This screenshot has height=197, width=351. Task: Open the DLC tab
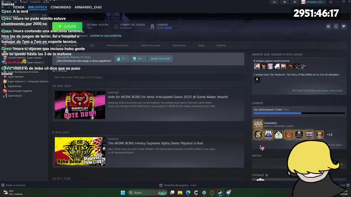pos(92,45)
